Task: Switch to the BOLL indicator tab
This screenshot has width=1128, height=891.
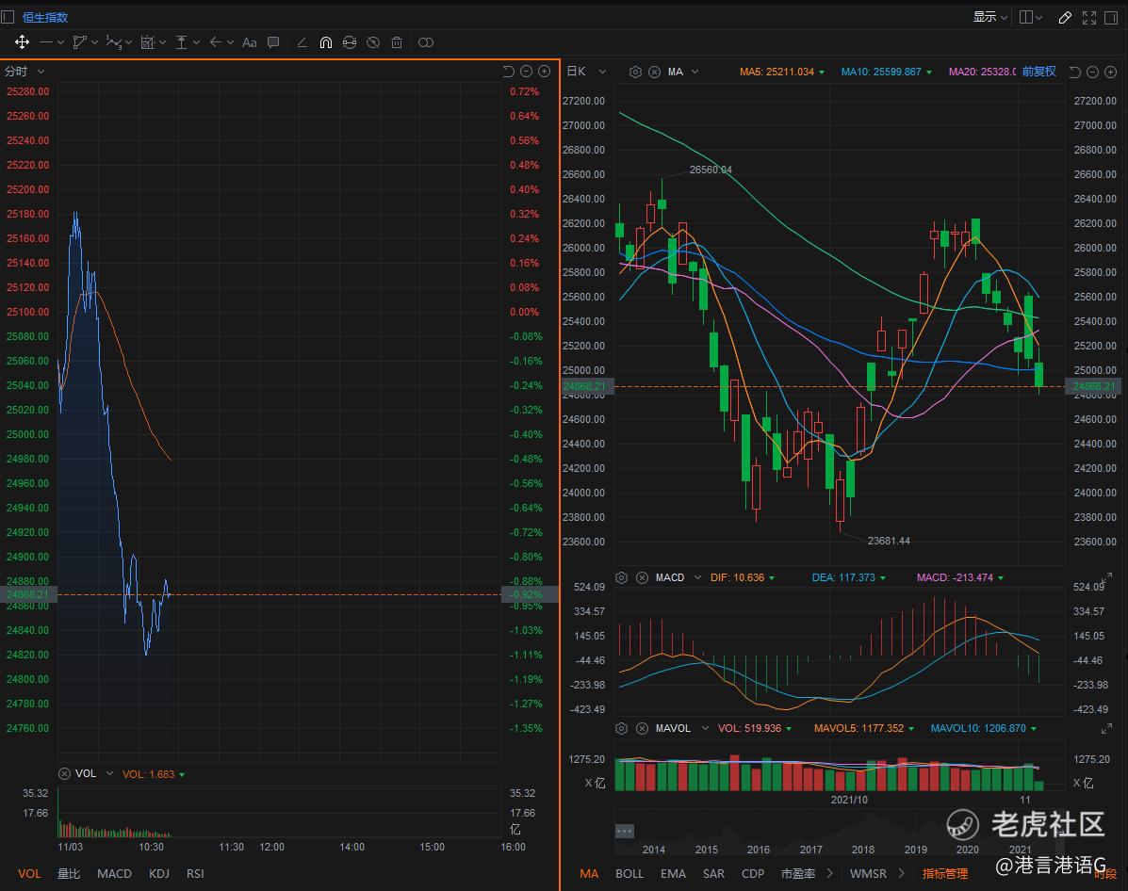Action: coord(629,873)
